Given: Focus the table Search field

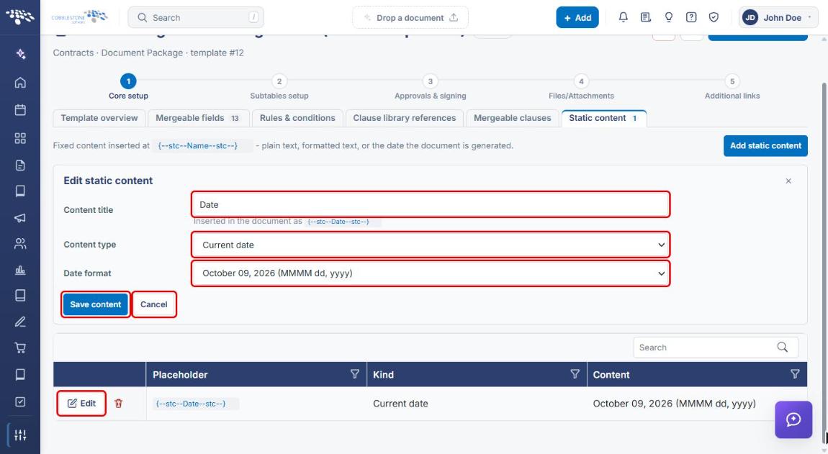Looking at the screenshot, I should (x=716, y=348).
